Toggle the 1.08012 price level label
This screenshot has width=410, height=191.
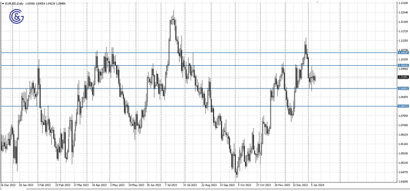[403, 106]
